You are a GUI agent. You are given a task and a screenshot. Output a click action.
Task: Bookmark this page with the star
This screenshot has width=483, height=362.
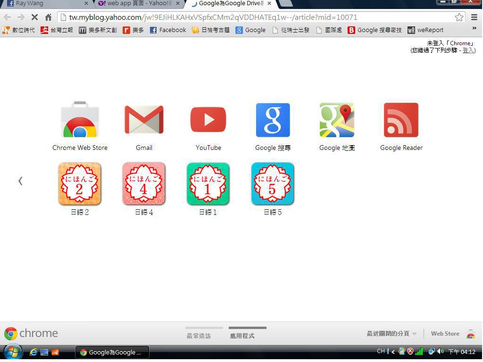point(459,17)
